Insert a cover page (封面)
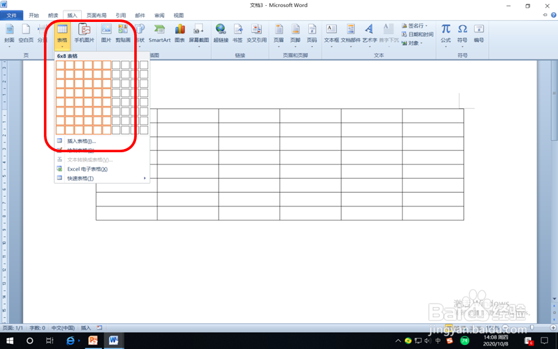The image size is (558, 349). click(x=9, y=34)
